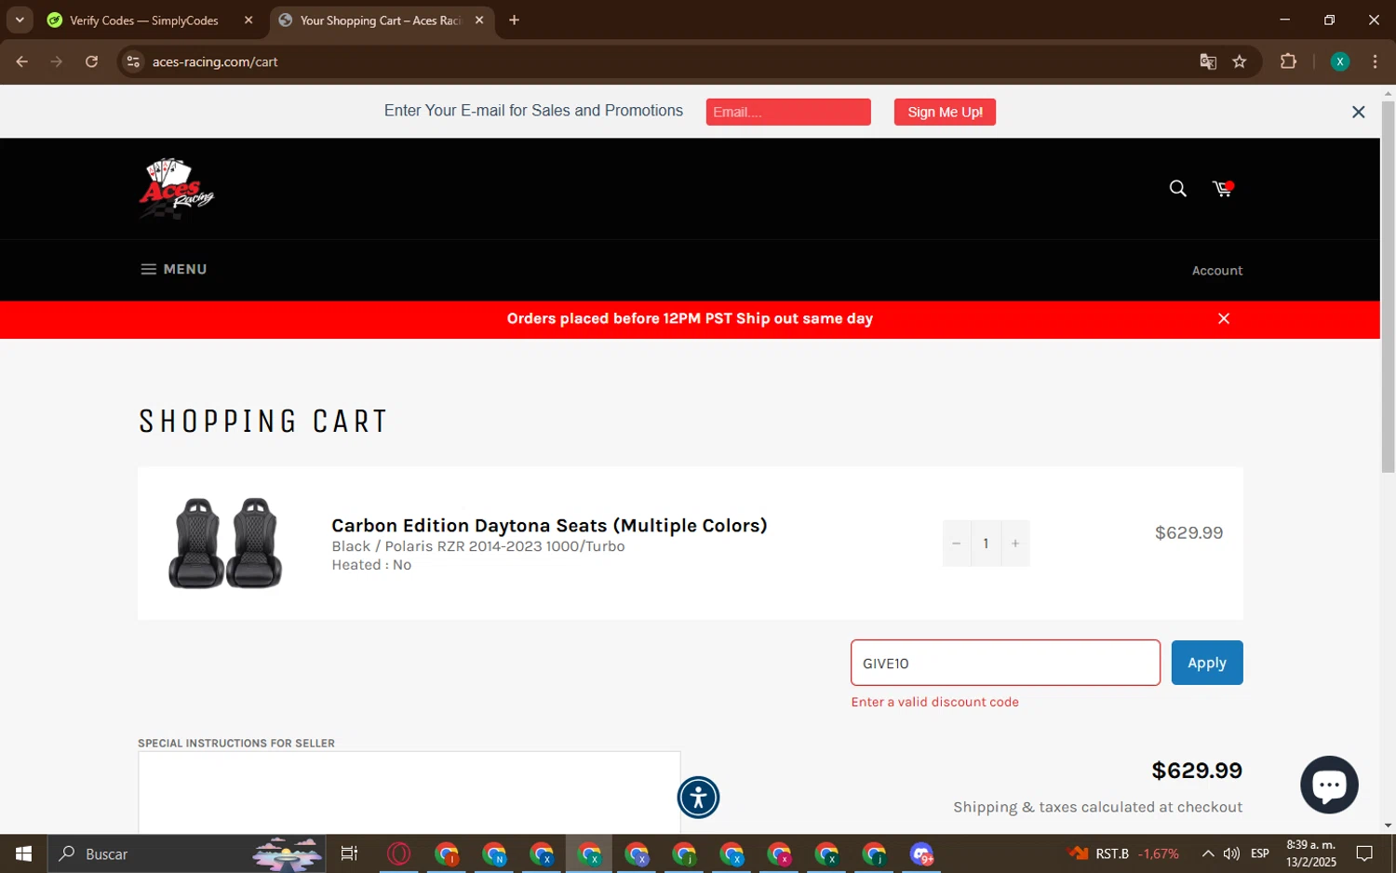Open the browser extensions puzzle icon
The height and width of the screenshot is (873, 1396).
pos(1288,62)
